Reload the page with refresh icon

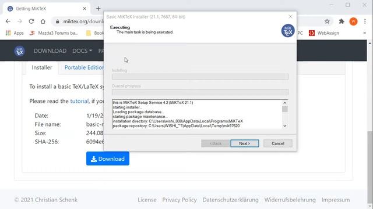coord(31,21)
